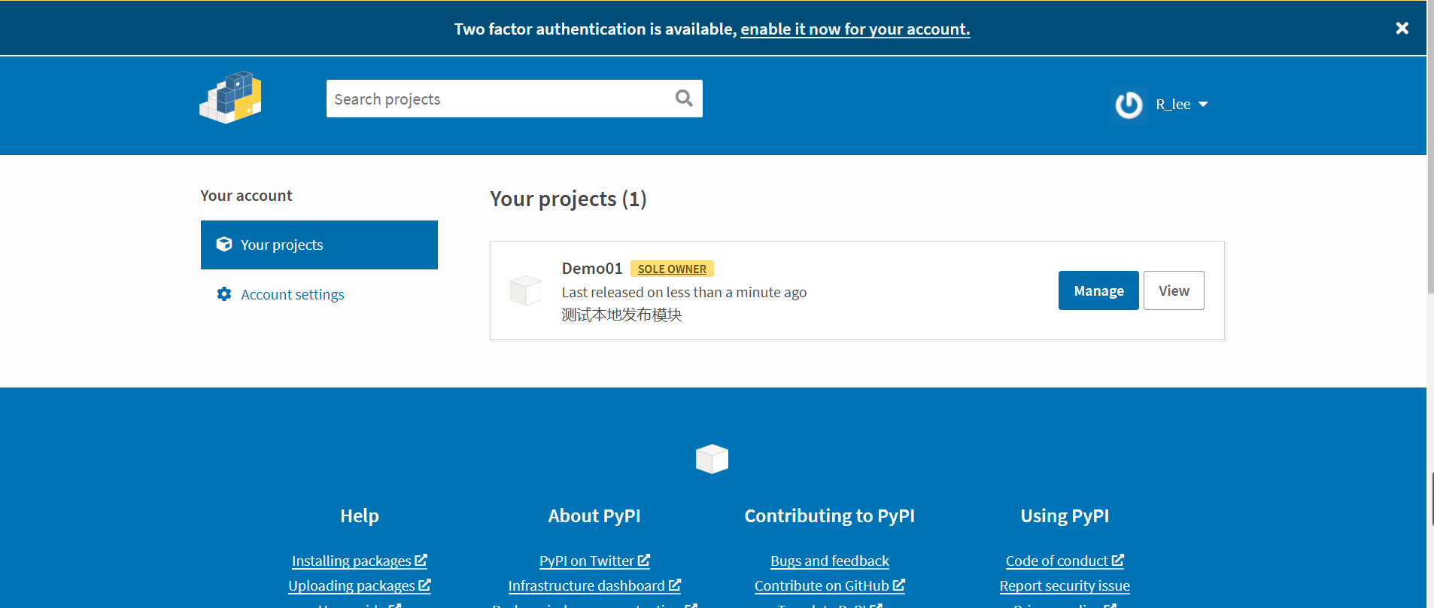Click the Contributing to PyPI footer heading
Image resolution: width=1434 pixels, height=608 pixels.
tap(830, 516)
